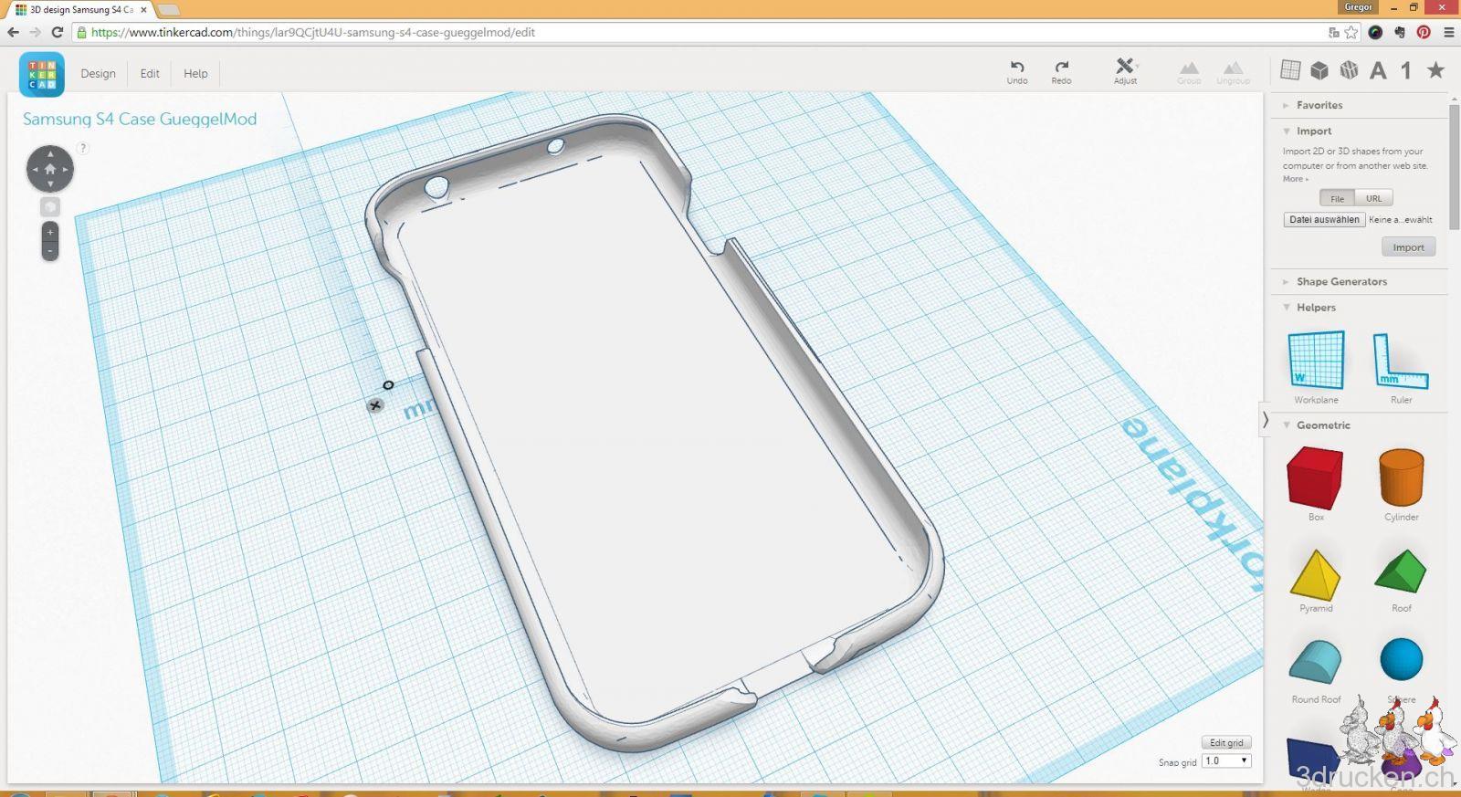Open the letters shapes 'A' icon

1378,70
